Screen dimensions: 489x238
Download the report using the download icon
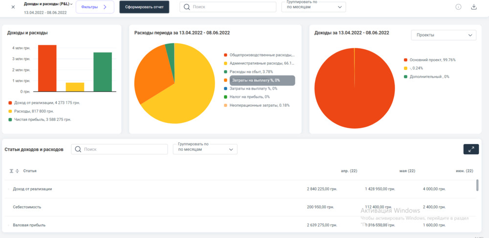[473, 7]
